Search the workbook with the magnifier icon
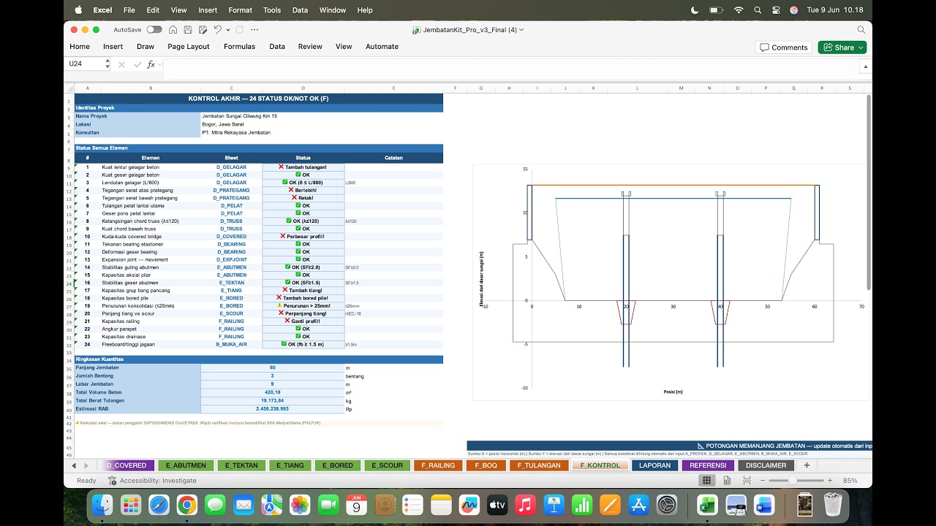 click(x=861, y=30)
